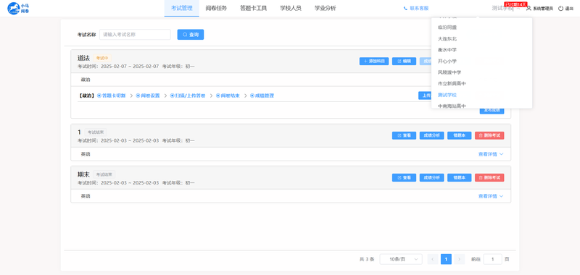Open the 学校人员 tab
This screenshot has width=580, height=275.
point(291,8)
